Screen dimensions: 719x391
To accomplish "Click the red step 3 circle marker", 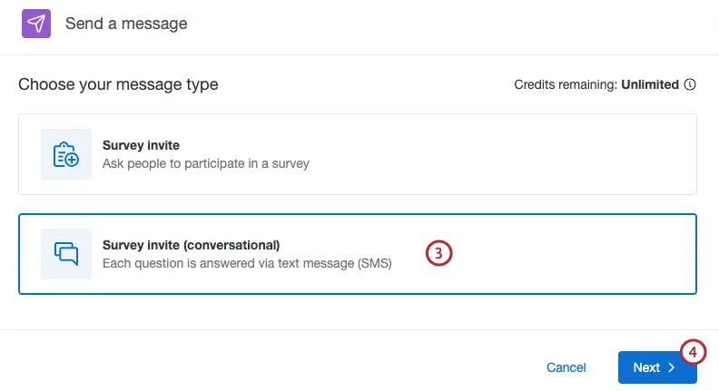I will 438,253.
